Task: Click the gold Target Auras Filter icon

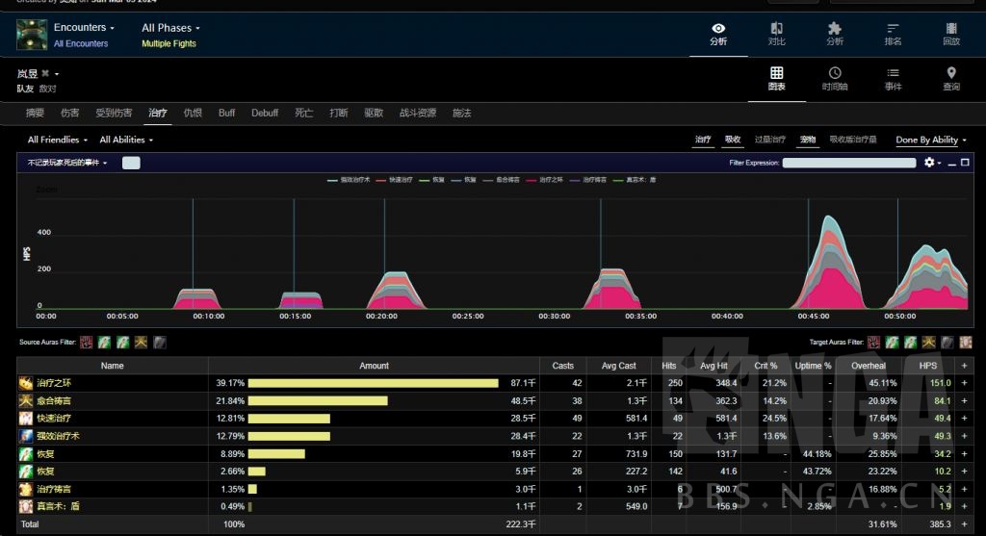Action: click(x=929, y=343)
